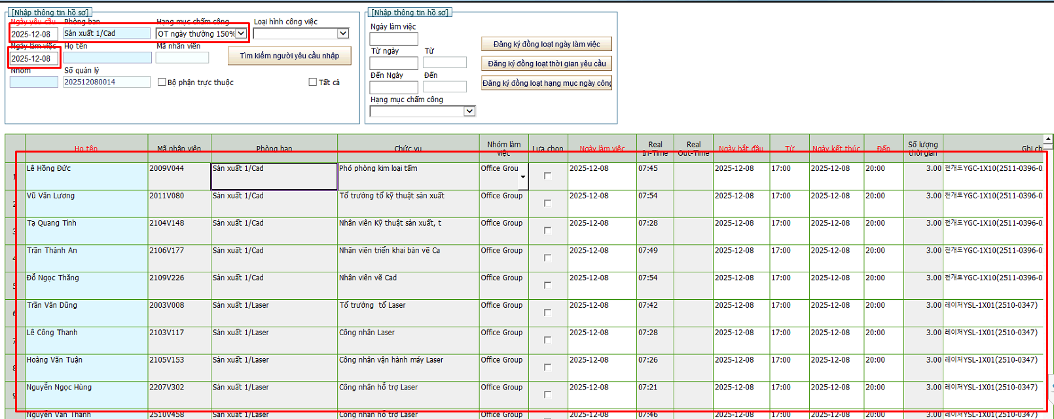Focus the 'Số quản lý' field showing 202512080014
The image size is (1054, 419).
[107, 82]
